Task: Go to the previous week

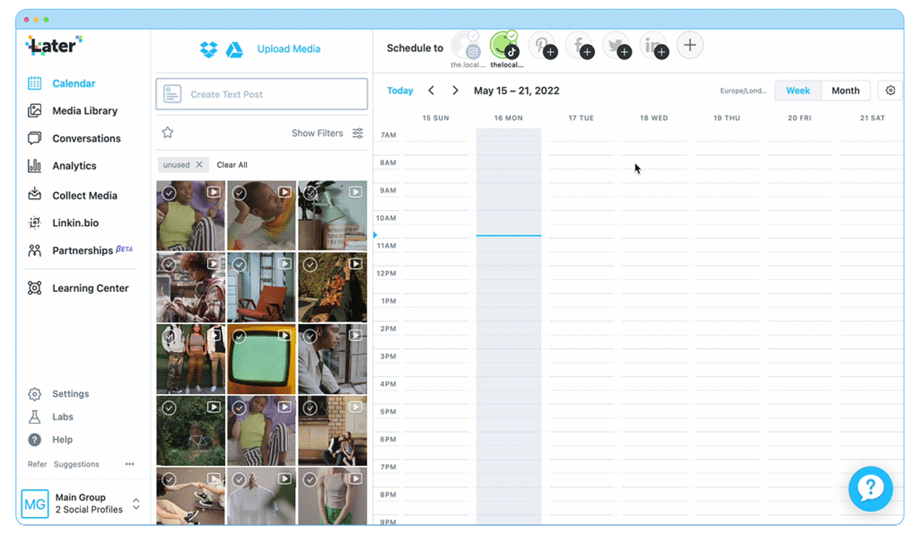Action: tap(431, 90)
